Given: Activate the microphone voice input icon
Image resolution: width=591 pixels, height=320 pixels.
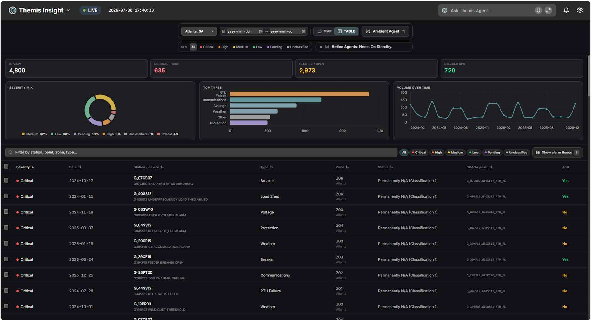Looking at the screenshot, I should (538, 10).
